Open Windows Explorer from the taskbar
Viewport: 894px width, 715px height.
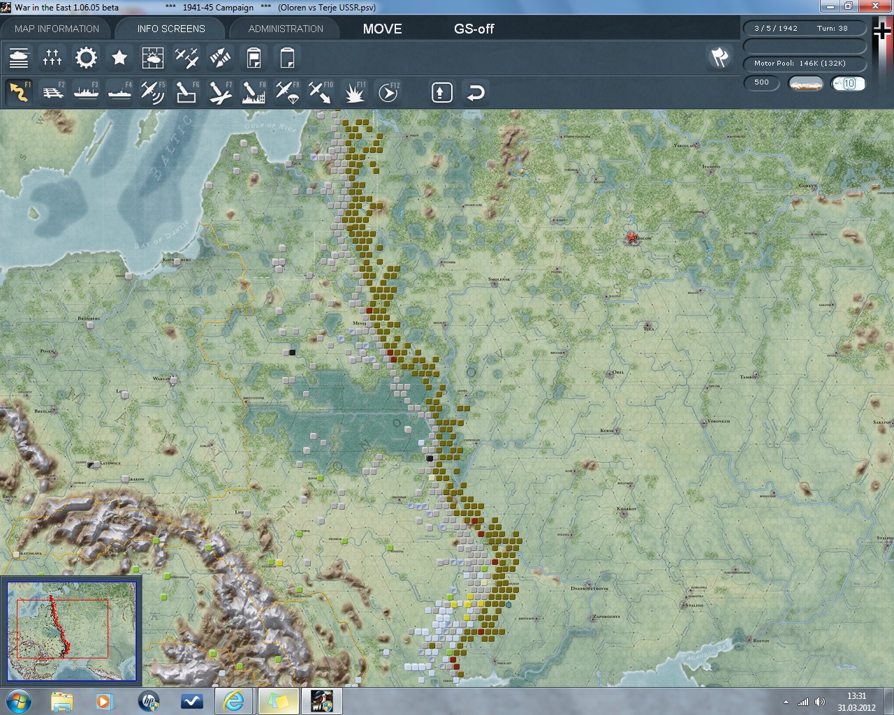click(61, 701)
